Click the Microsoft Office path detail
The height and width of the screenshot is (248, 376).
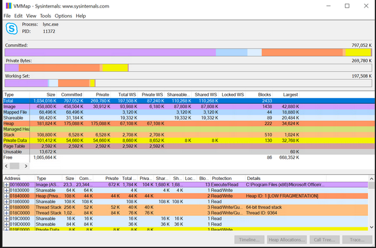point(285,185)
